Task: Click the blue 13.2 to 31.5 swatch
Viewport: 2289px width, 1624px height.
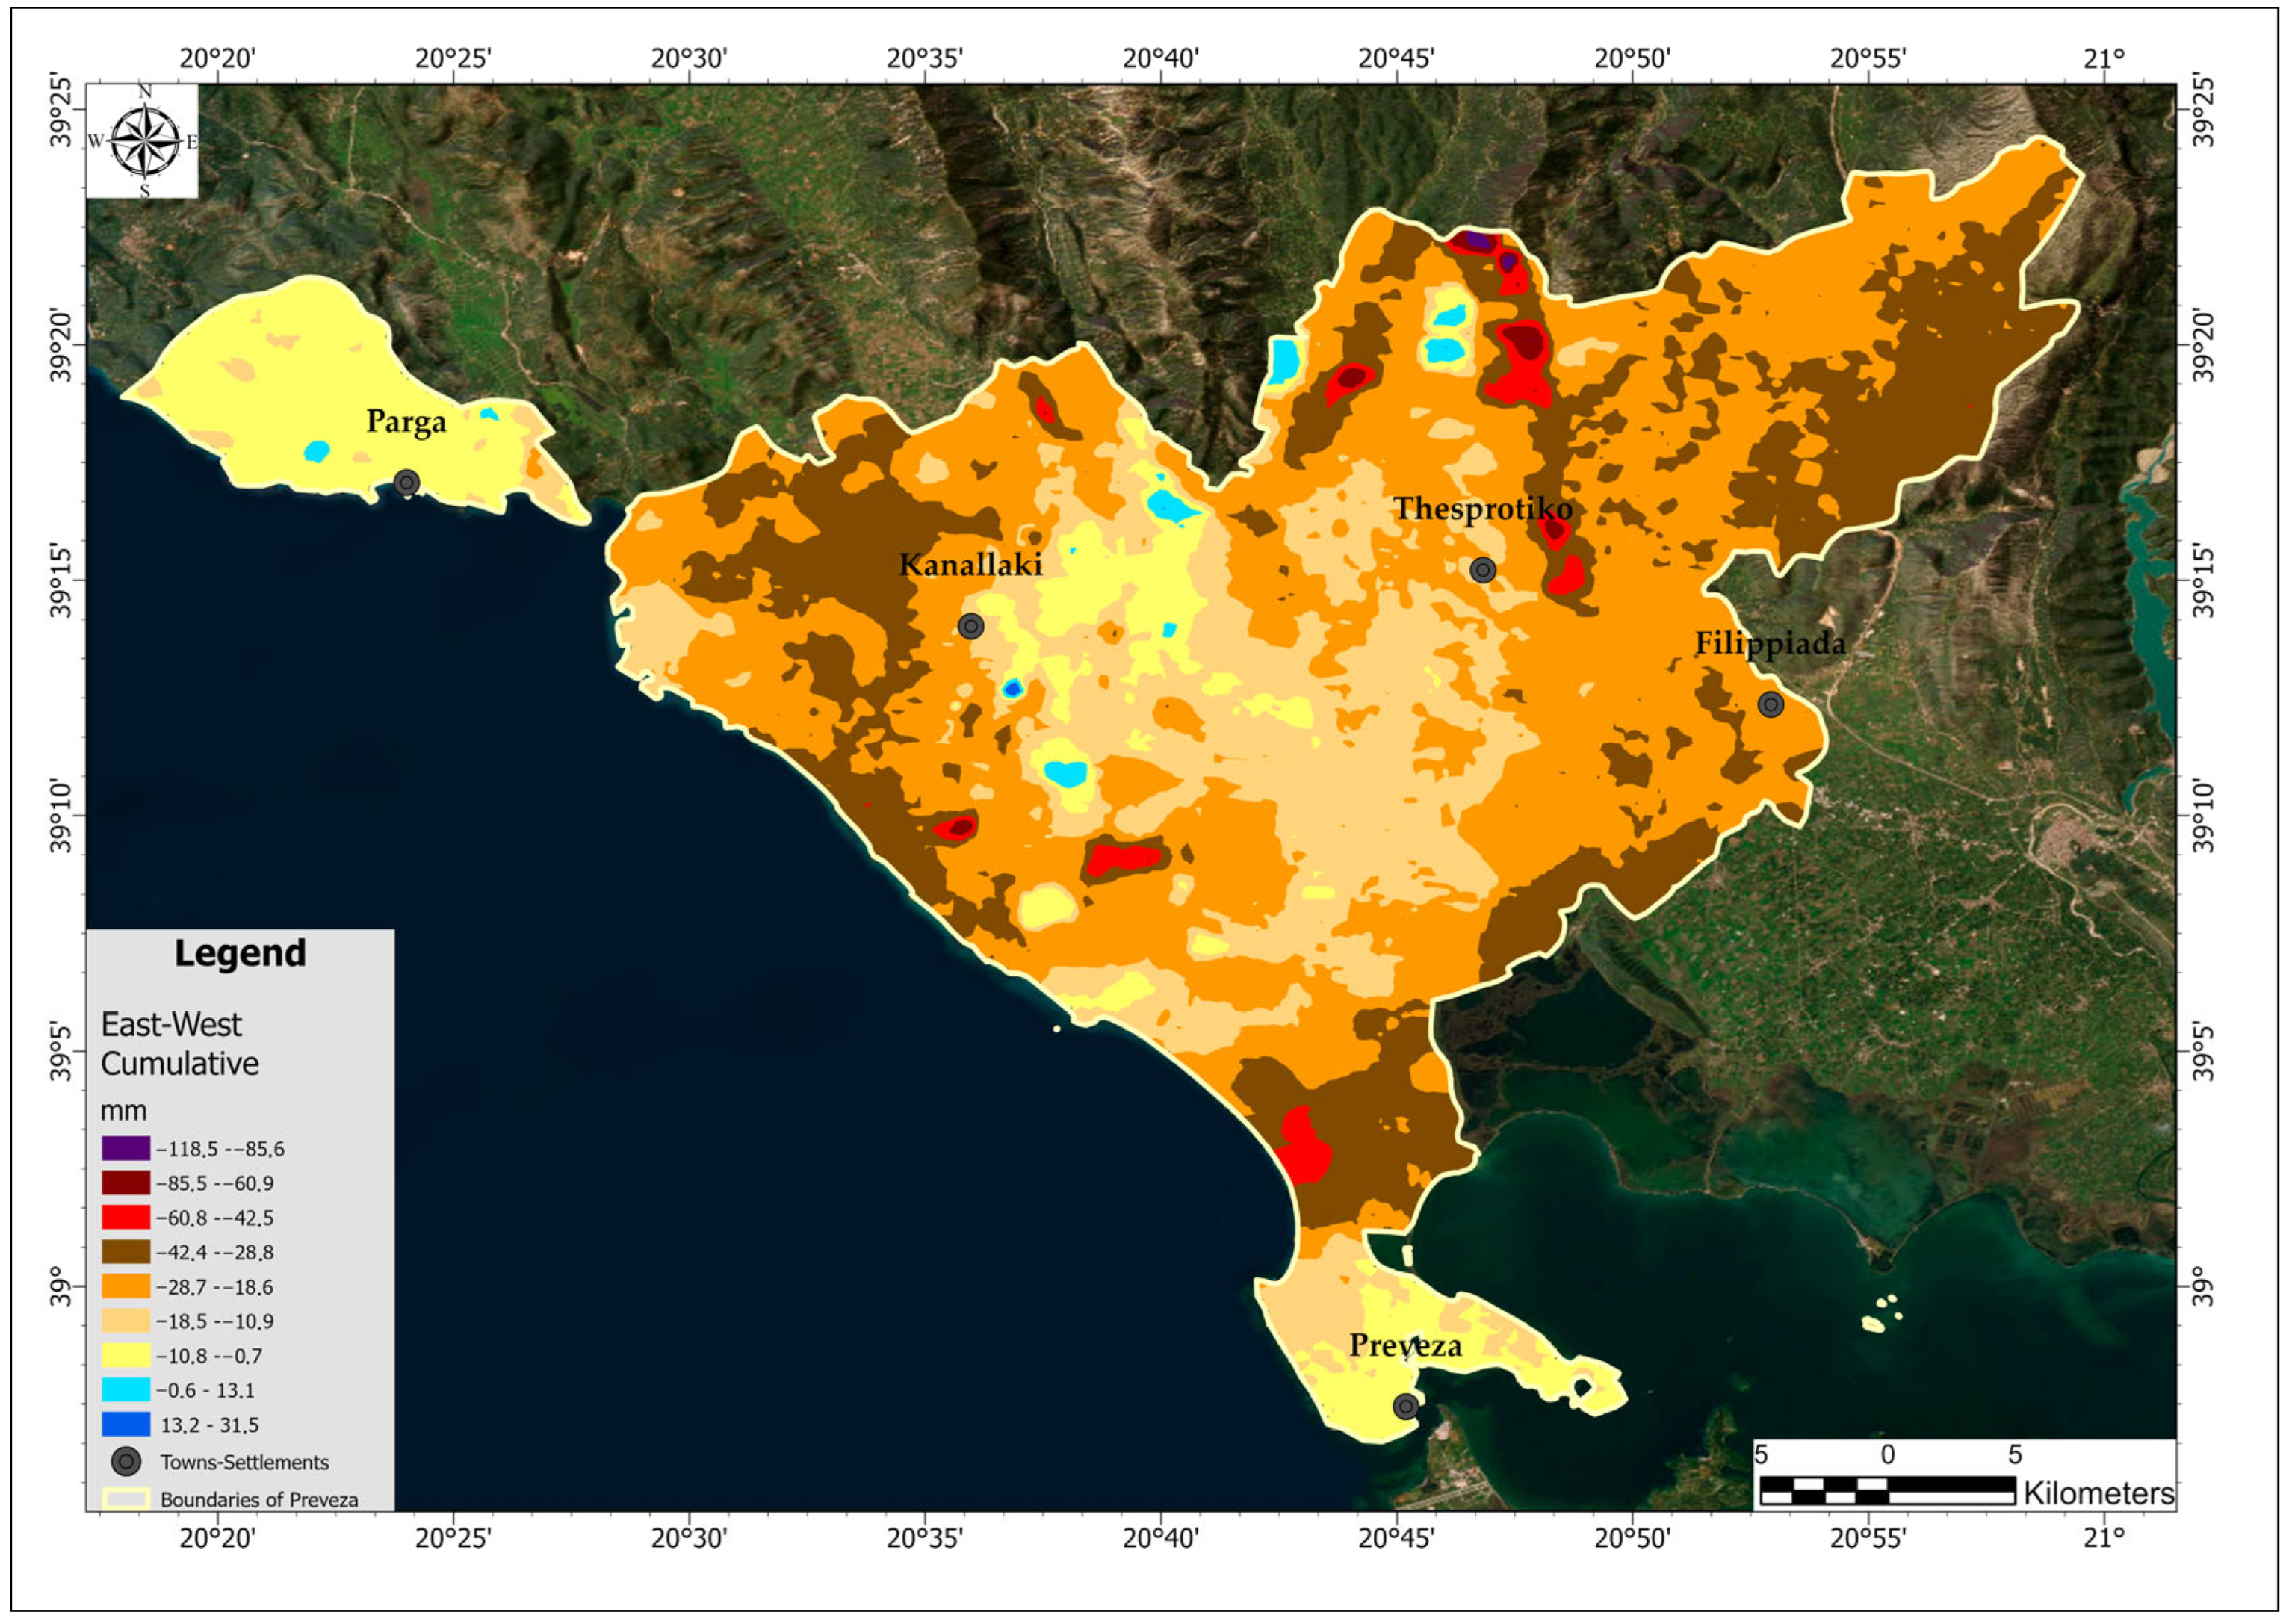Action: [126, 1425]
